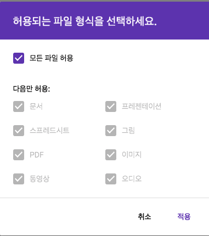Click the 취소 button
The width and height of the screenshot is (209, 236).
(x=144, y=217)
